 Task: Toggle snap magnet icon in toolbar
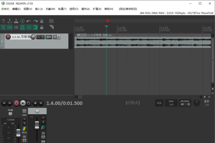pos(35,27)
